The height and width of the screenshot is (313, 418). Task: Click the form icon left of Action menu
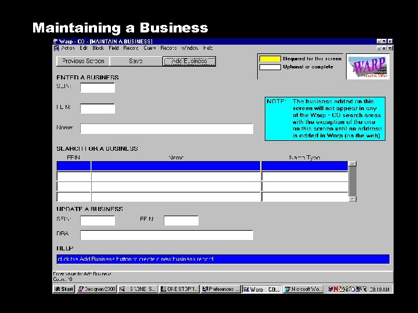tap(56, 48)
